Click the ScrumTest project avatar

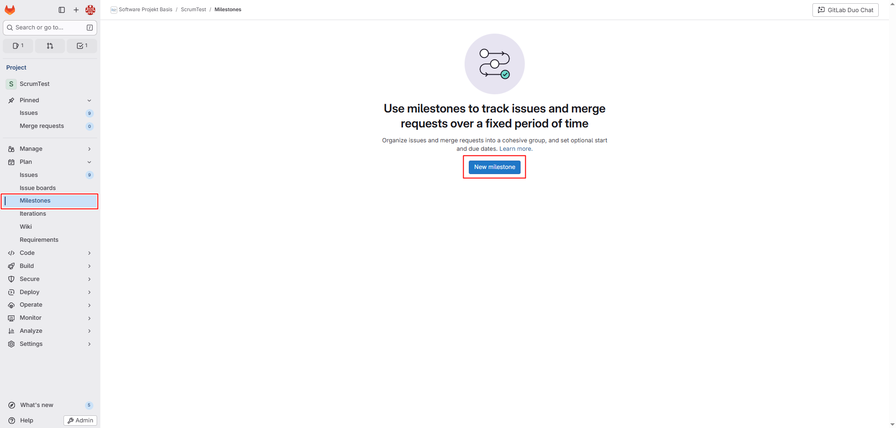coord(11,84)
